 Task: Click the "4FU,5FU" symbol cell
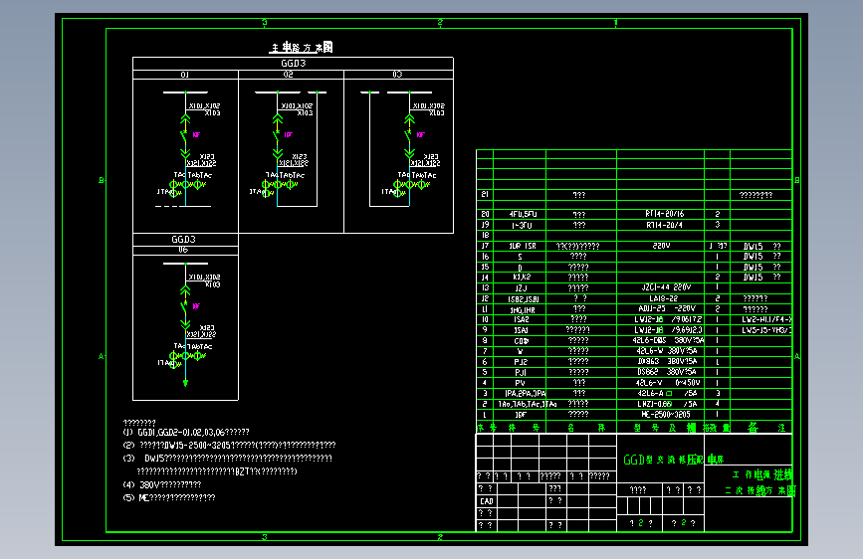point(523,214)
